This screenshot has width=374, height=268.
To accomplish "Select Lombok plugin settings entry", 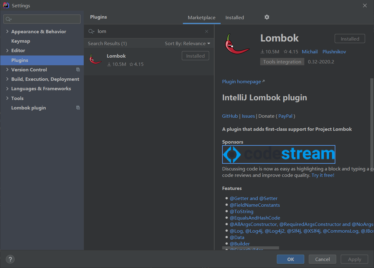I will tap(29, 108).
